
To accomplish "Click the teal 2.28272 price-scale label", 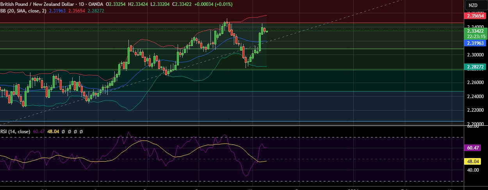I will 474,67.
